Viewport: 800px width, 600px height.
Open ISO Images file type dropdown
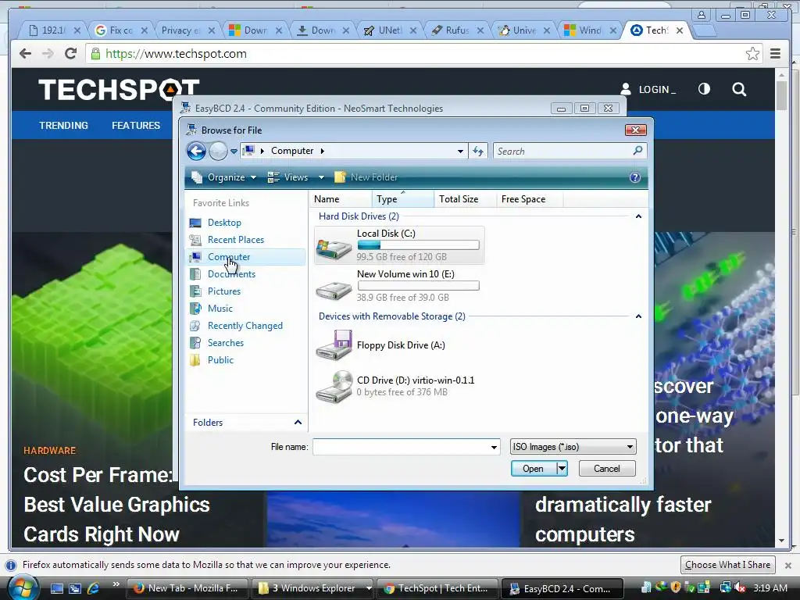click(x=573, y=447)
